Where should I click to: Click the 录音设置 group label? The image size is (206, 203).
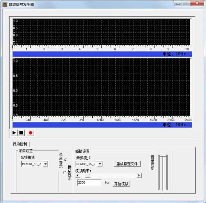click(26, 151)
